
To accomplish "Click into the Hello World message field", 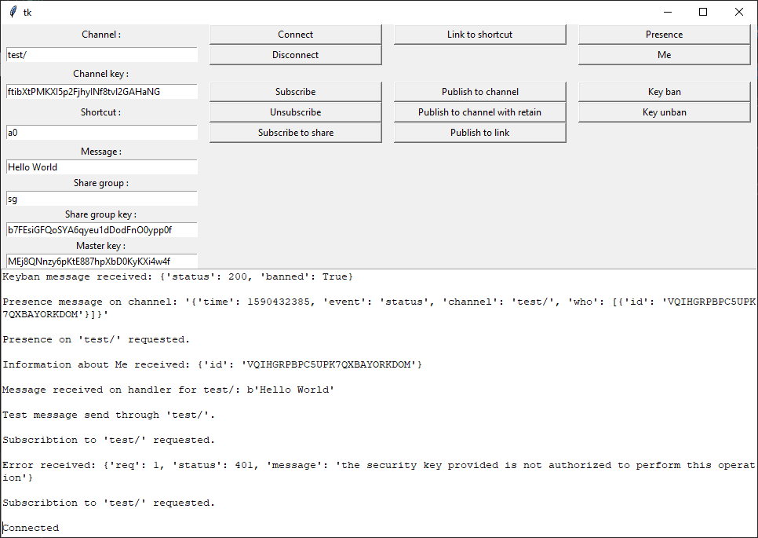I will (x=102, y=167).
